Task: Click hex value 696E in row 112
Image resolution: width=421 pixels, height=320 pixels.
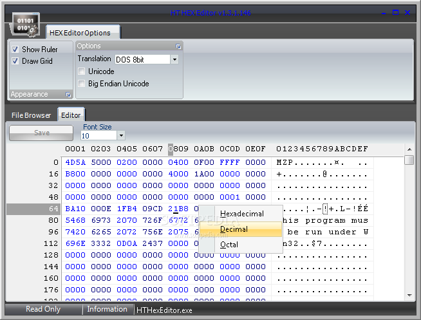Action: coord(75,243)
